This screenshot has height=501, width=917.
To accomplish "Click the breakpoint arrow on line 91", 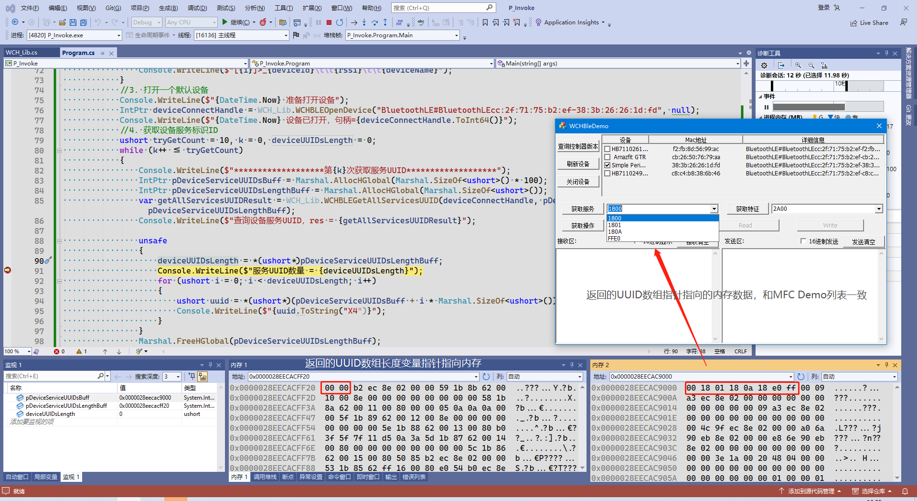I will point(8,270).
